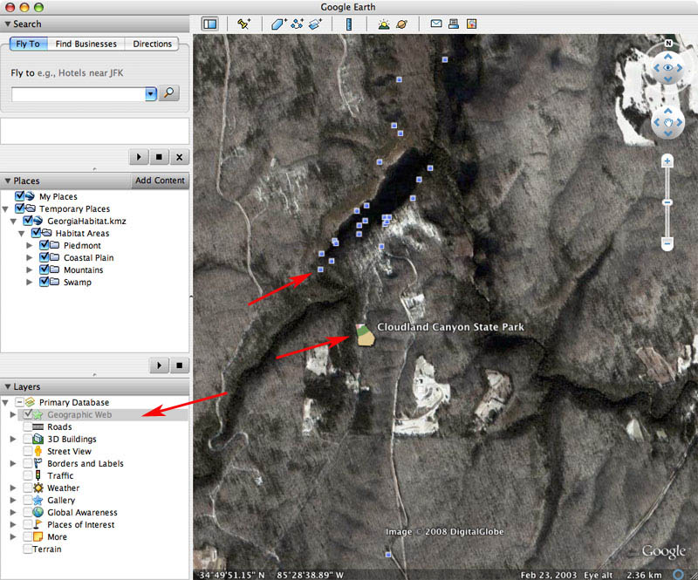The height and width of the screenshot is (580, 698).
Task: Expand the Piedmont folder
Action: pyautogui.click(x=30, y=245)
